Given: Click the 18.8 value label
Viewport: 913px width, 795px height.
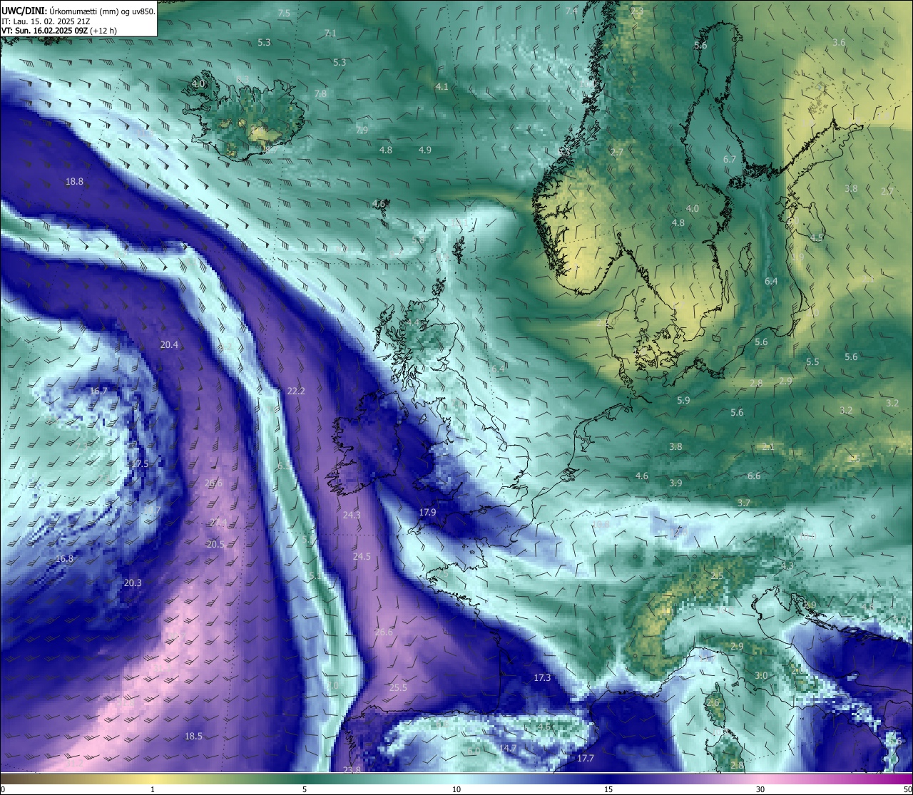Looking at the screenshot, I should (x=74, y=182).
